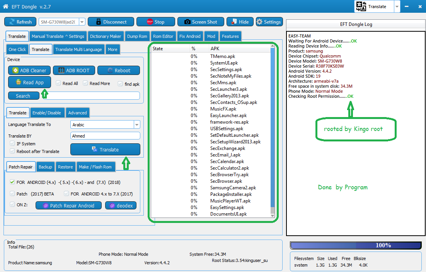
Task: Click the Settings gear icon
Action: click(x=259, y=22)
